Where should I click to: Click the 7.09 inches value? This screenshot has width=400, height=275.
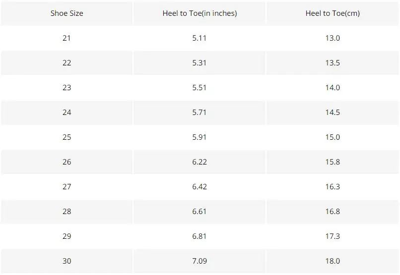(x=200, y=261)
